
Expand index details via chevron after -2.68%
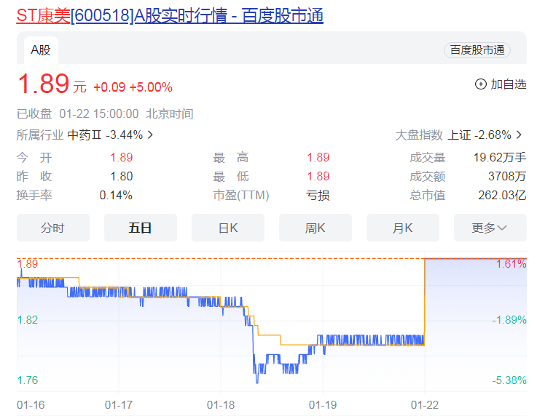pos(520,135)
